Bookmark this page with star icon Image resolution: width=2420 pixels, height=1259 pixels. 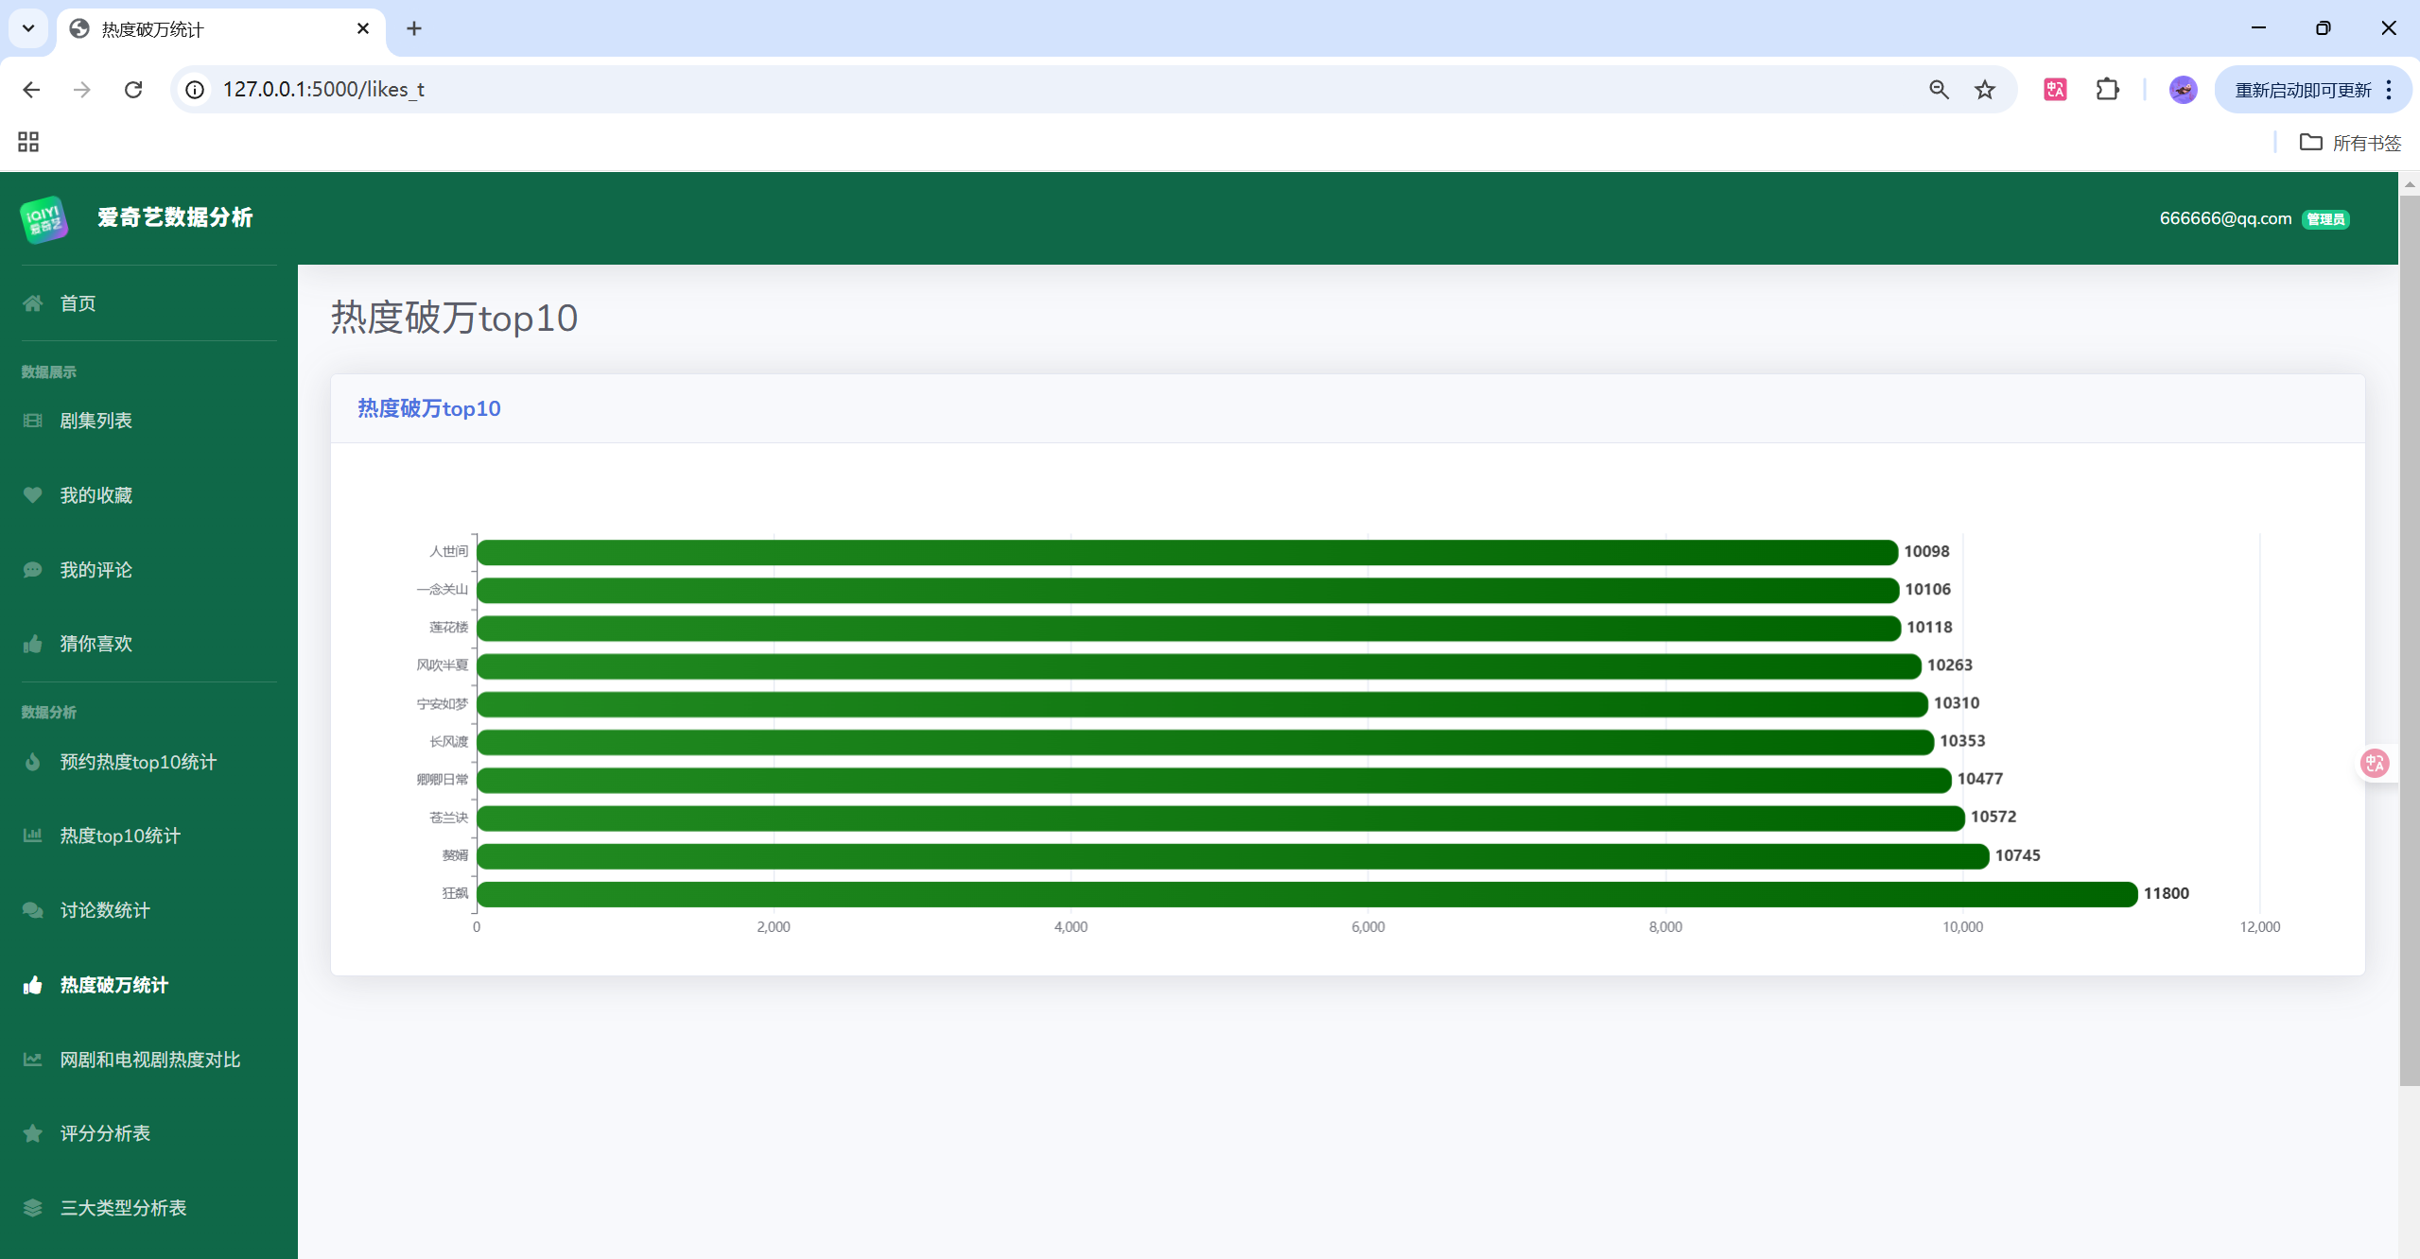tap(1985, 90)
